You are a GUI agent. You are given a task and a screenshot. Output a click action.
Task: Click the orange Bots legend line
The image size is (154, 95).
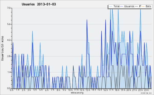(143, 6)
